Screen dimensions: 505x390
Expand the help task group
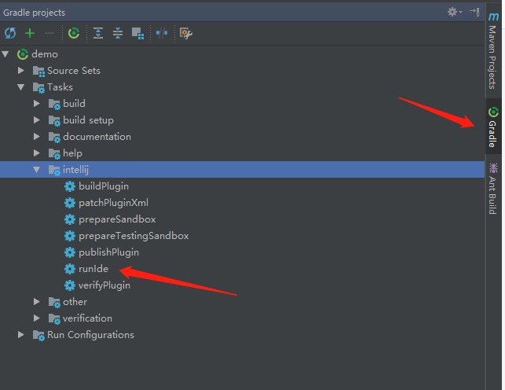(37, 153)
